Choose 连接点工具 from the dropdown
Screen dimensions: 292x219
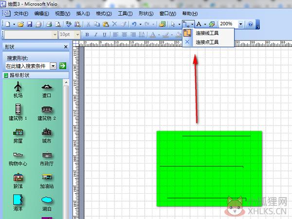(x=208, y=42)
